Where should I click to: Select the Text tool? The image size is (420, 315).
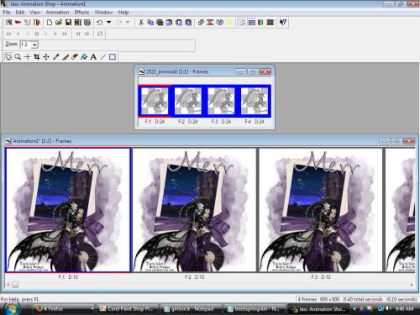tap(93, 57)
